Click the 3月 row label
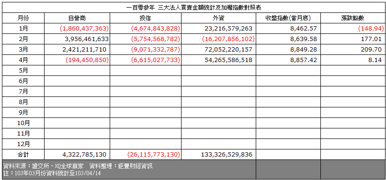 tap(23, 50)
